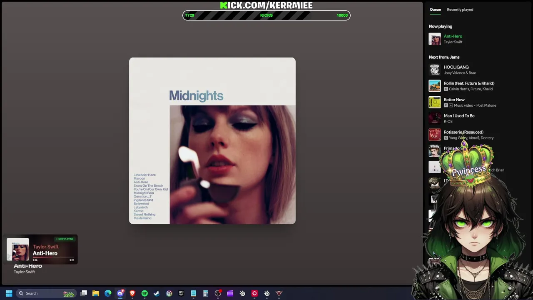Play Rollin (feat. Future & Khalid) from queue
This screenshot has height=300, width=533.
469,83
